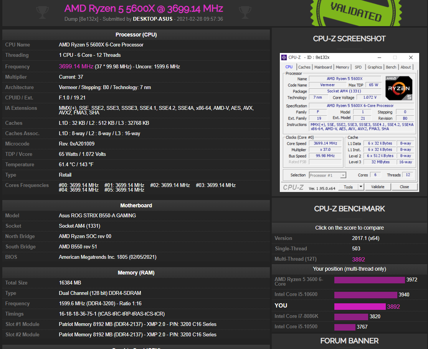
Task: Switch to the Caches tab
Action: 304,67
